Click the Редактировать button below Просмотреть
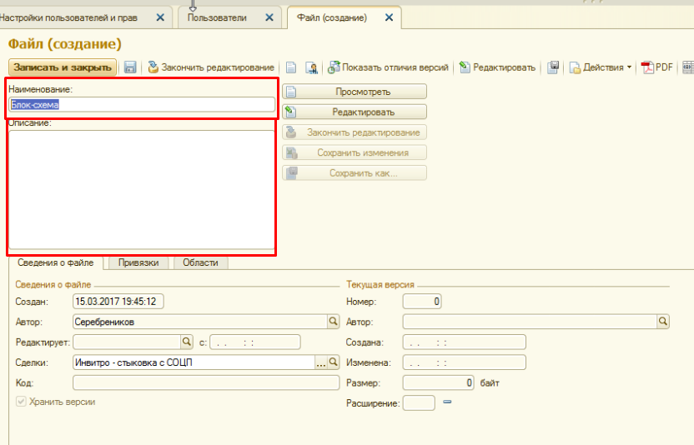This screenshot has width=694, height=445. 355,112
